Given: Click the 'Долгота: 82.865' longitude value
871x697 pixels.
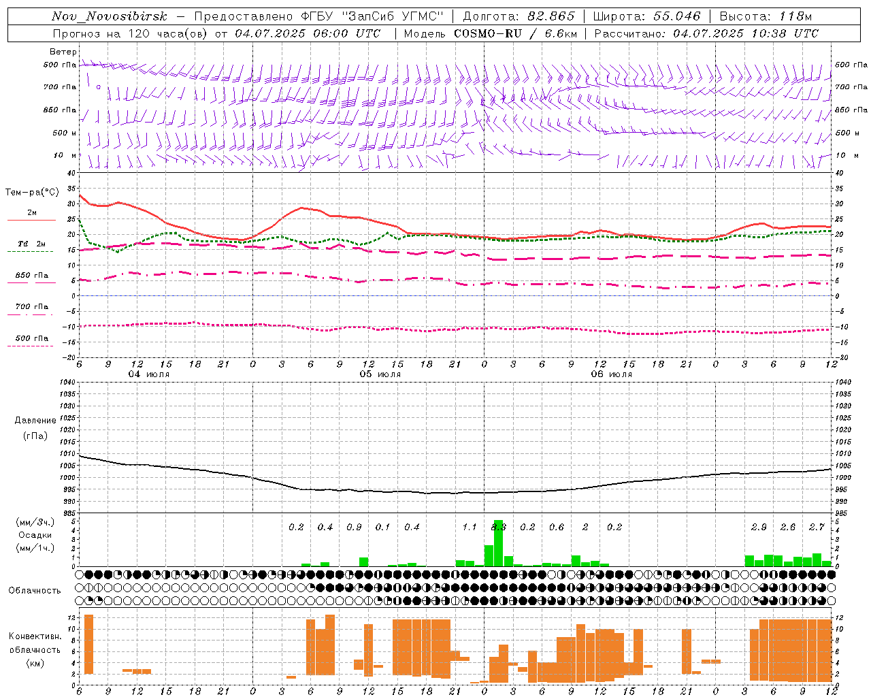Looking at the screenshot, I should [519, 16].
